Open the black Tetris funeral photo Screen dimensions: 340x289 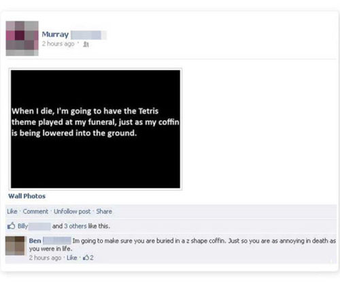point(95,129)
